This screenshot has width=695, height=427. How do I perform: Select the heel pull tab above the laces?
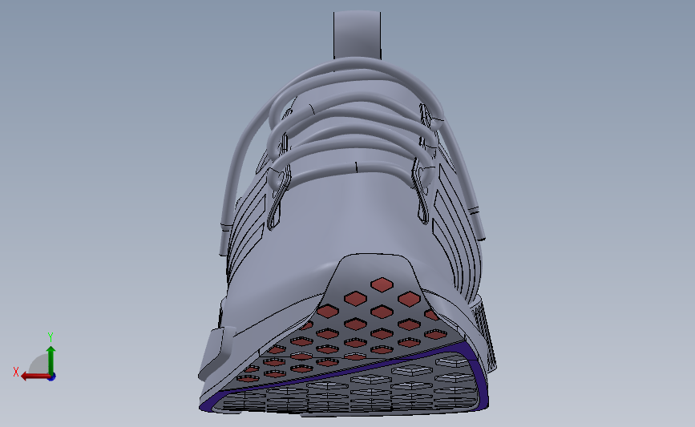pyautogui.click(x=357, y=35)
